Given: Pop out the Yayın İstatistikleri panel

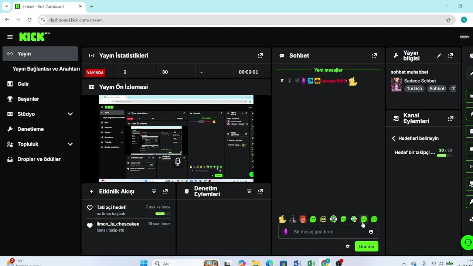Looking at the screenshot, I should pos(261,55).
